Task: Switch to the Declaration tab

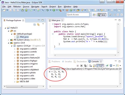Action: click(80, 61)
